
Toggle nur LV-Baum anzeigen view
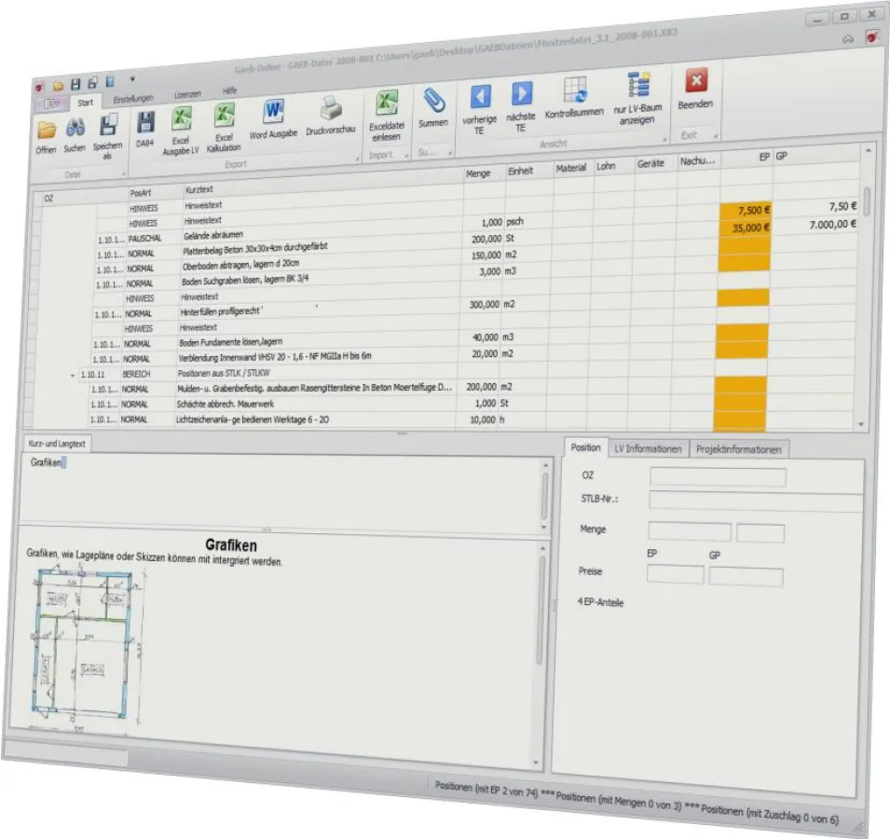click(x=639, y=86)
